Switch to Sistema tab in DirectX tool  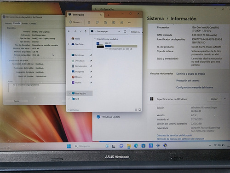click(8, 24)
